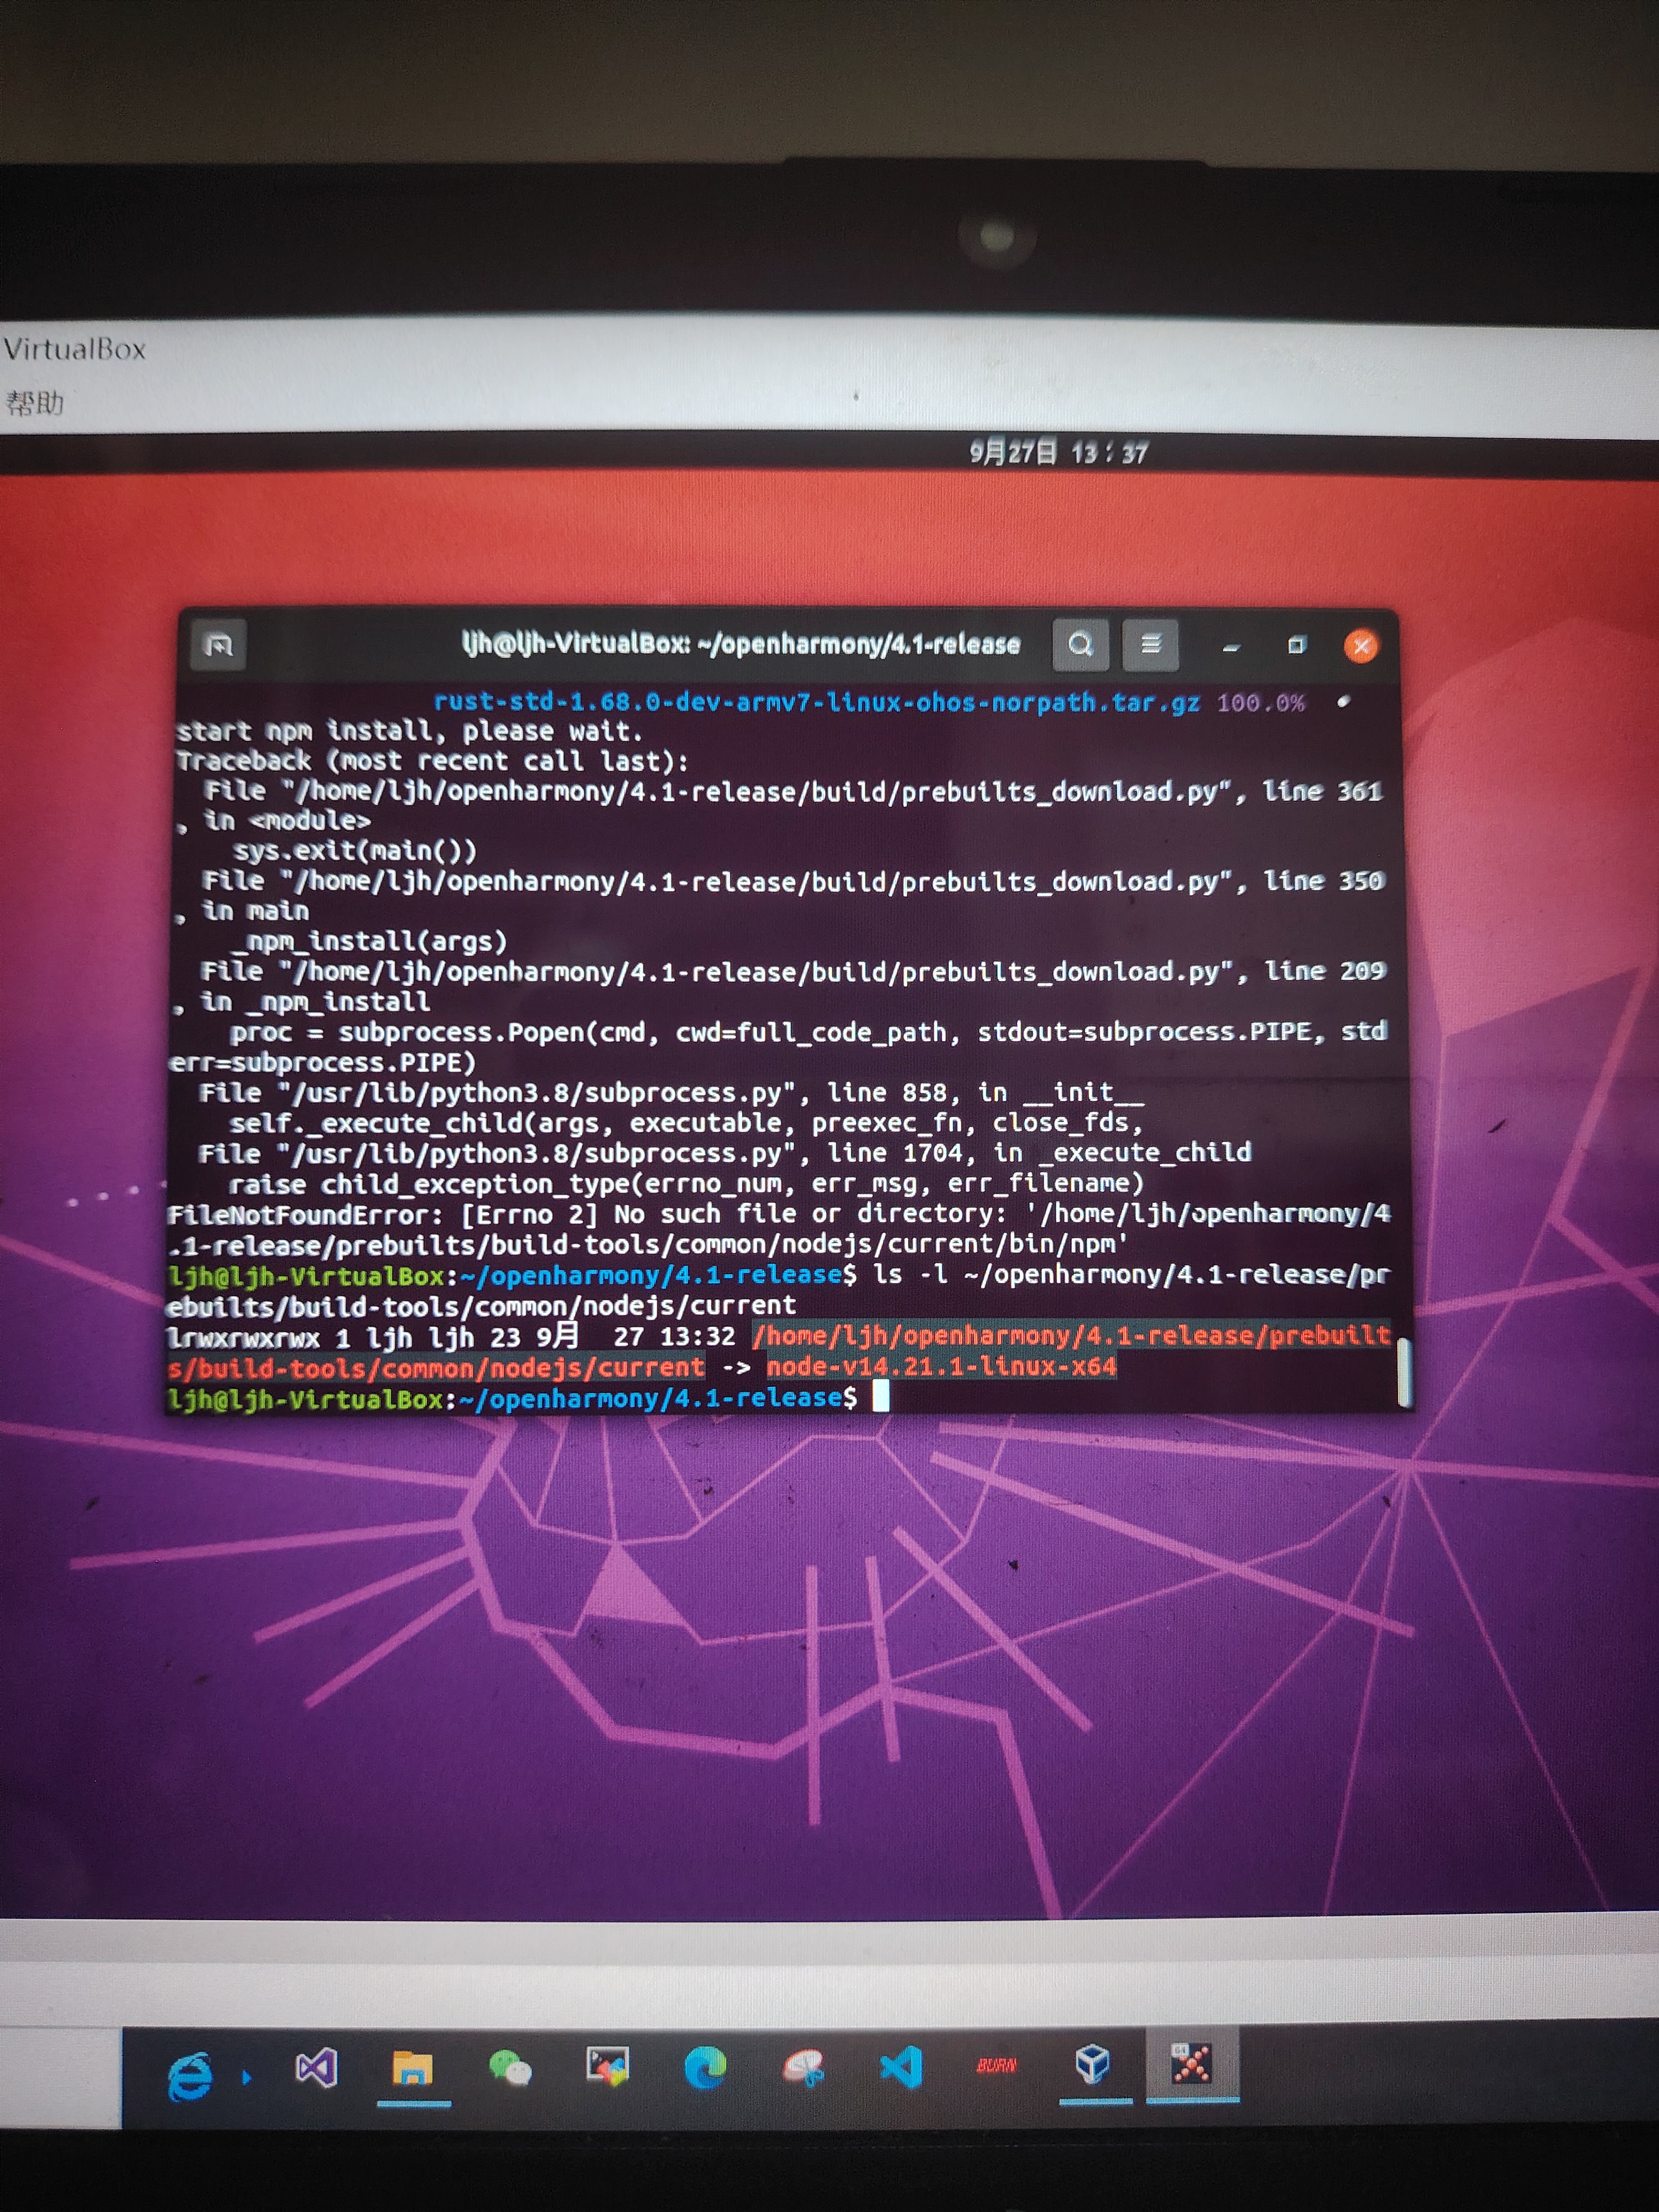
Task: Close the terminal with orange X
Action: pos(1361,646)
